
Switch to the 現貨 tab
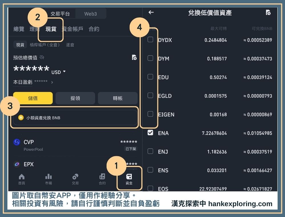coord(51,29)
